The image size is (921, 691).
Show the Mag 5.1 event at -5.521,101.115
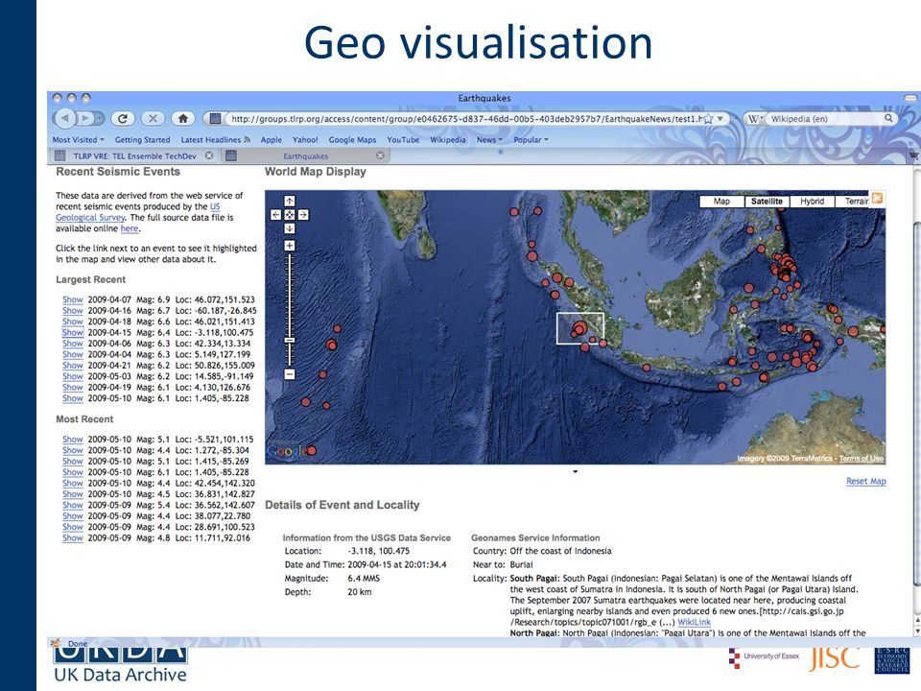point(73,439)
